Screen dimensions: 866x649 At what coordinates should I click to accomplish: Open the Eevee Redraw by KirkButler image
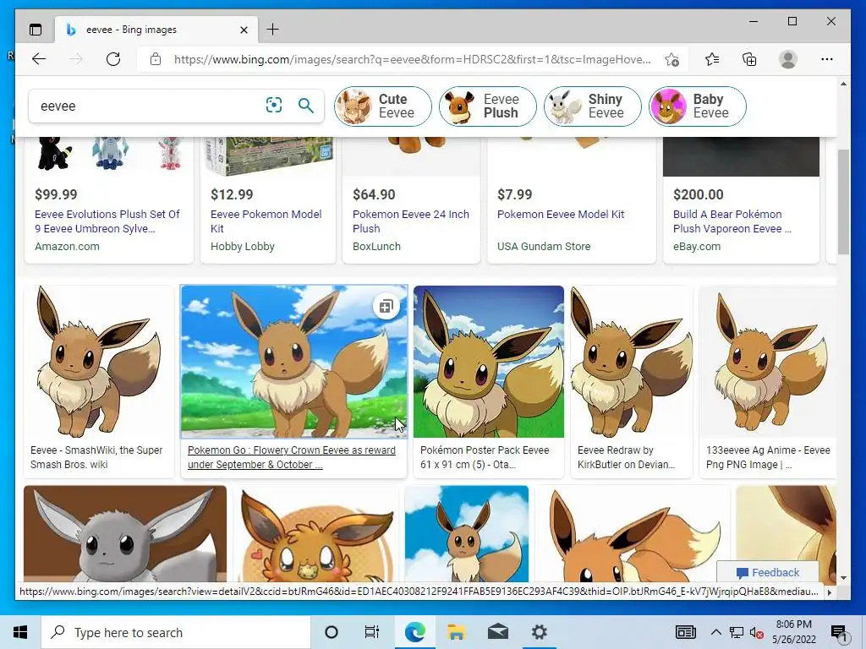point(631,362)
